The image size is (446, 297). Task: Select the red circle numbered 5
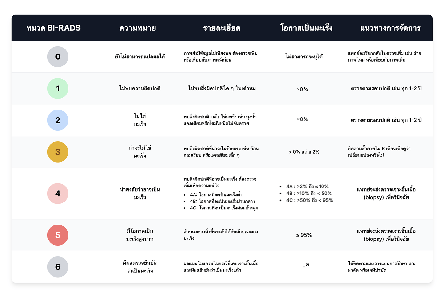tap(58, 235)
